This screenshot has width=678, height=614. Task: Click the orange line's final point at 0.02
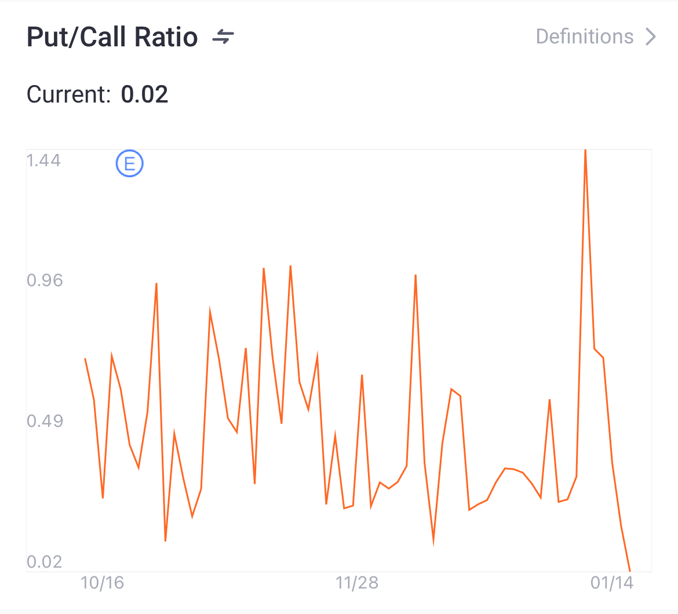[x=629, y=571]
